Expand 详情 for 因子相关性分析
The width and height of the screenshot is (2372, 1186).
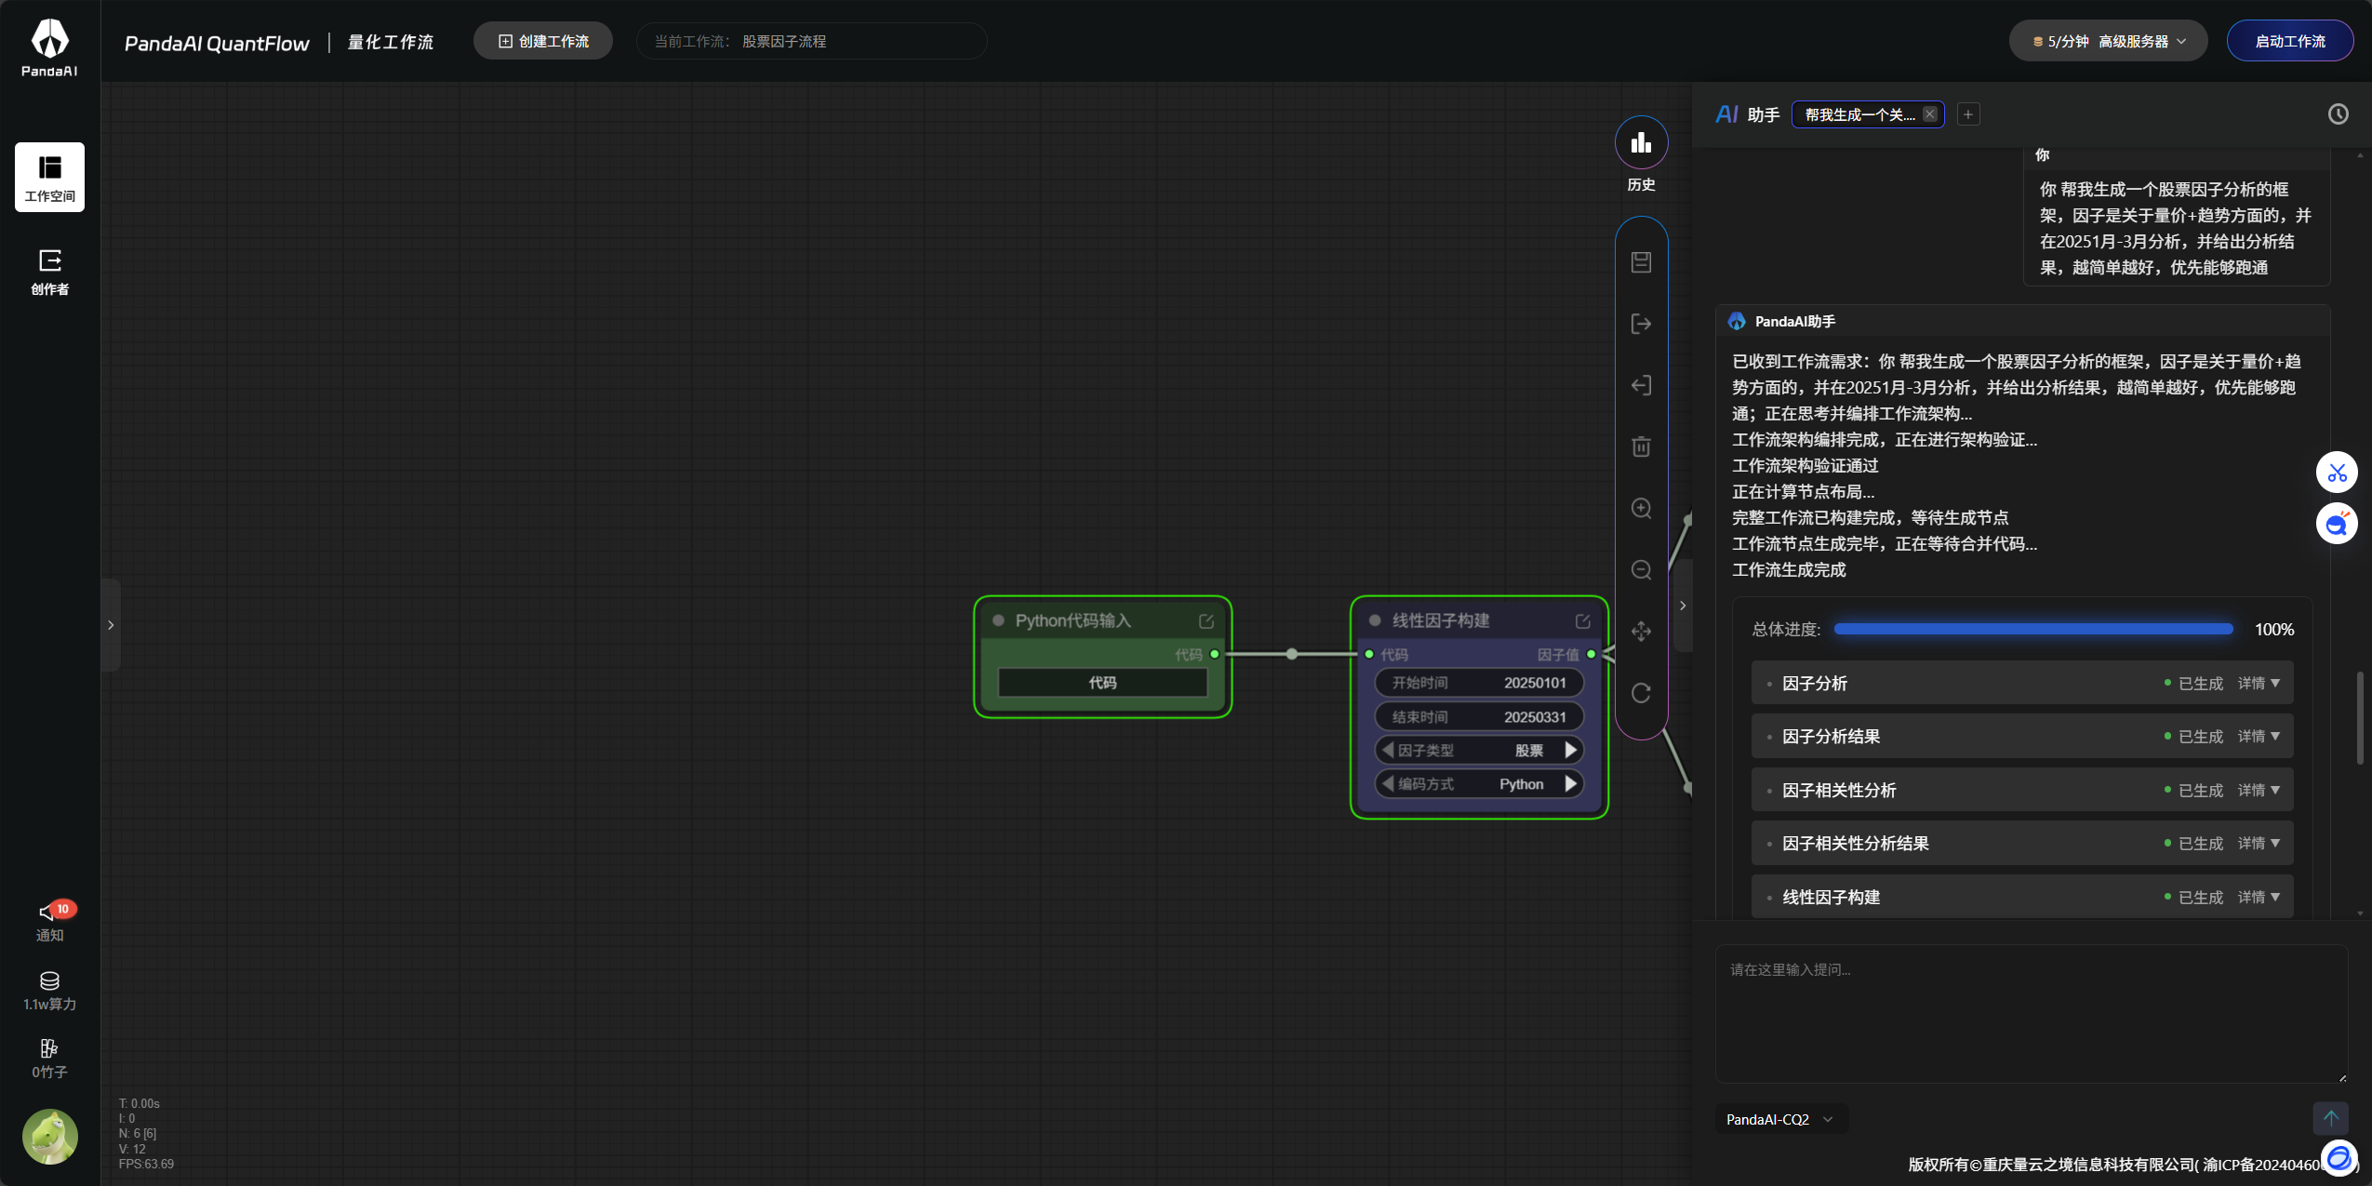[2259, 790]
